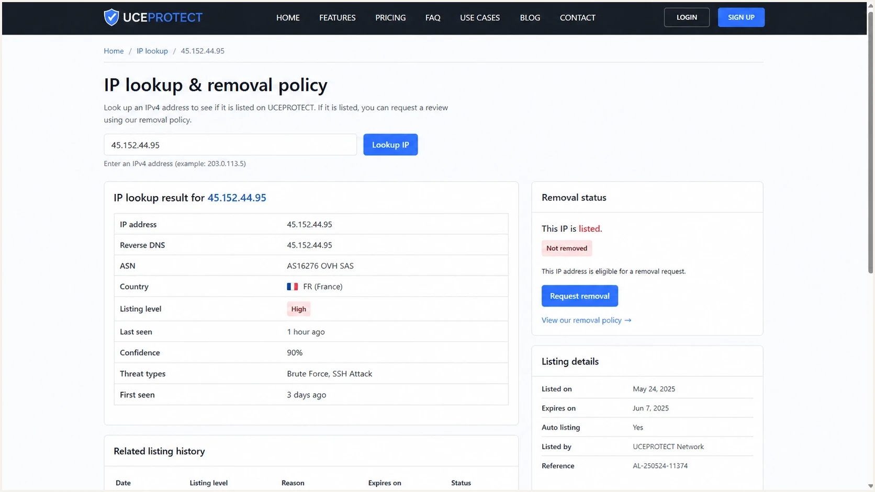Click the Last seen 1 hour ago value
Viewport: 875px width, 492px height.
click(306, 332)
